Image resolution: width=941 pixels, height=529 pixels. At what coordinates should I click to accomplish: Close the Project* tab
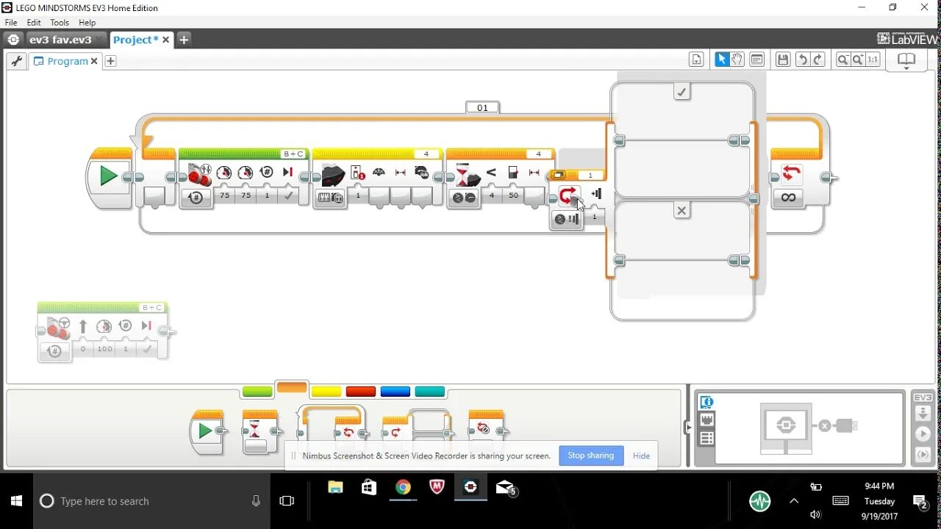(166, 40)
